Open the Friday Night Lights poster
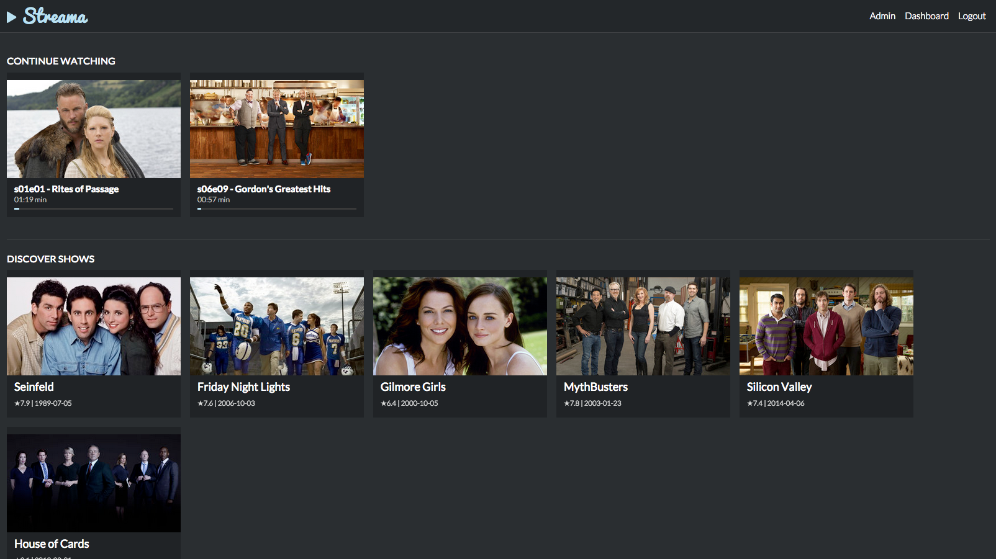Viewport: 996px width, 559px height. [277, 326]
